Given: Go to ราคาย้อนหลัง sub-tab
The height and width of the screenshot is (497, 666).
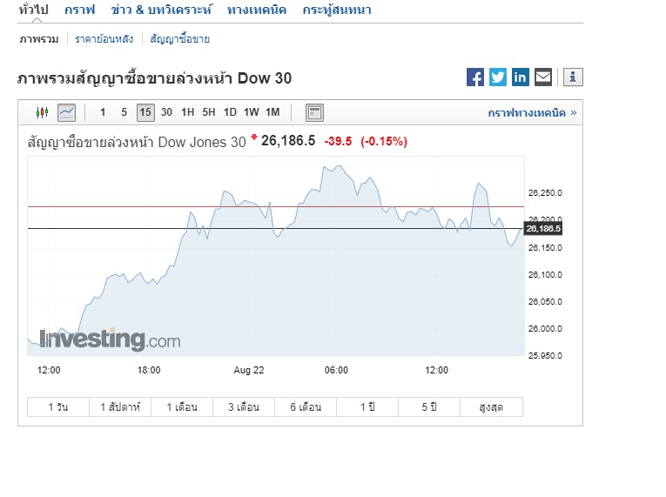Looking at the screenshot, I should (x=104, y=39).
